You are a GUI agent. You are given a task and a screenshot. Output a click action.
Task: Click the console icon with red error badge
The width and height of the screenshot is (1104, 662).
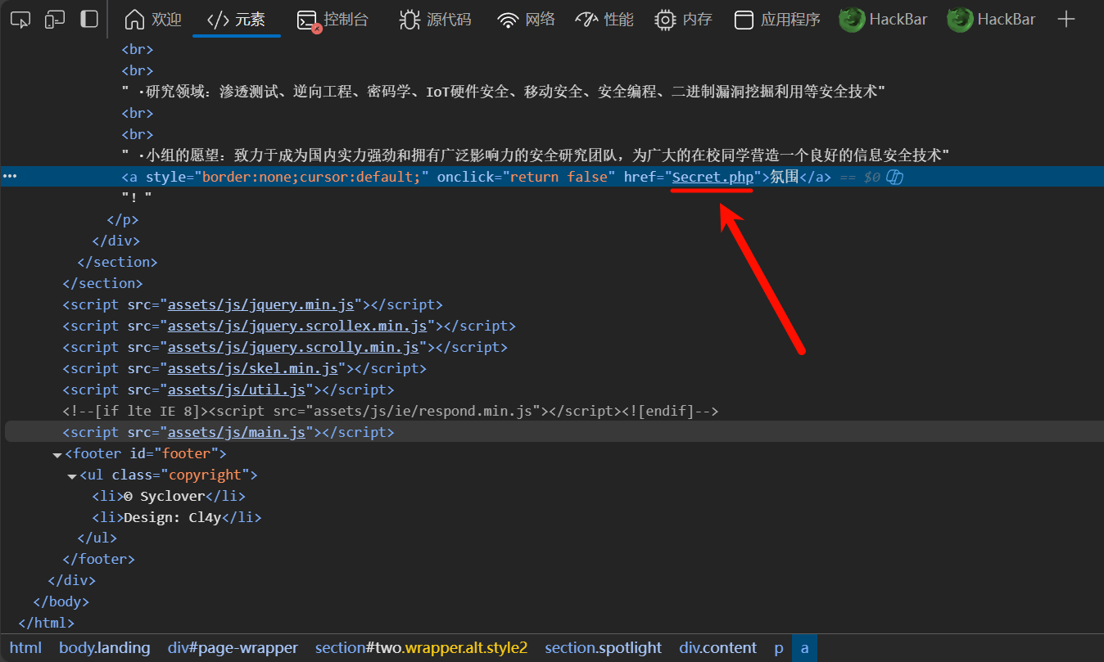tap(308, 21)
